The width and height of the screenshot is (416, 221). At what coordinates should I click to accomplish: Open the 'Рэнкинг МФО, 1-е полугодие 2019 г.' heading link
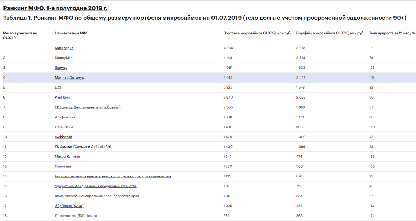pyautogui.click(x=55, y=8)
